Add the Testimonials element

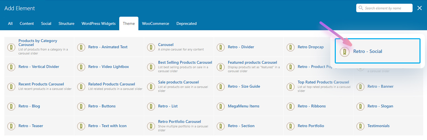pos(388,126)
